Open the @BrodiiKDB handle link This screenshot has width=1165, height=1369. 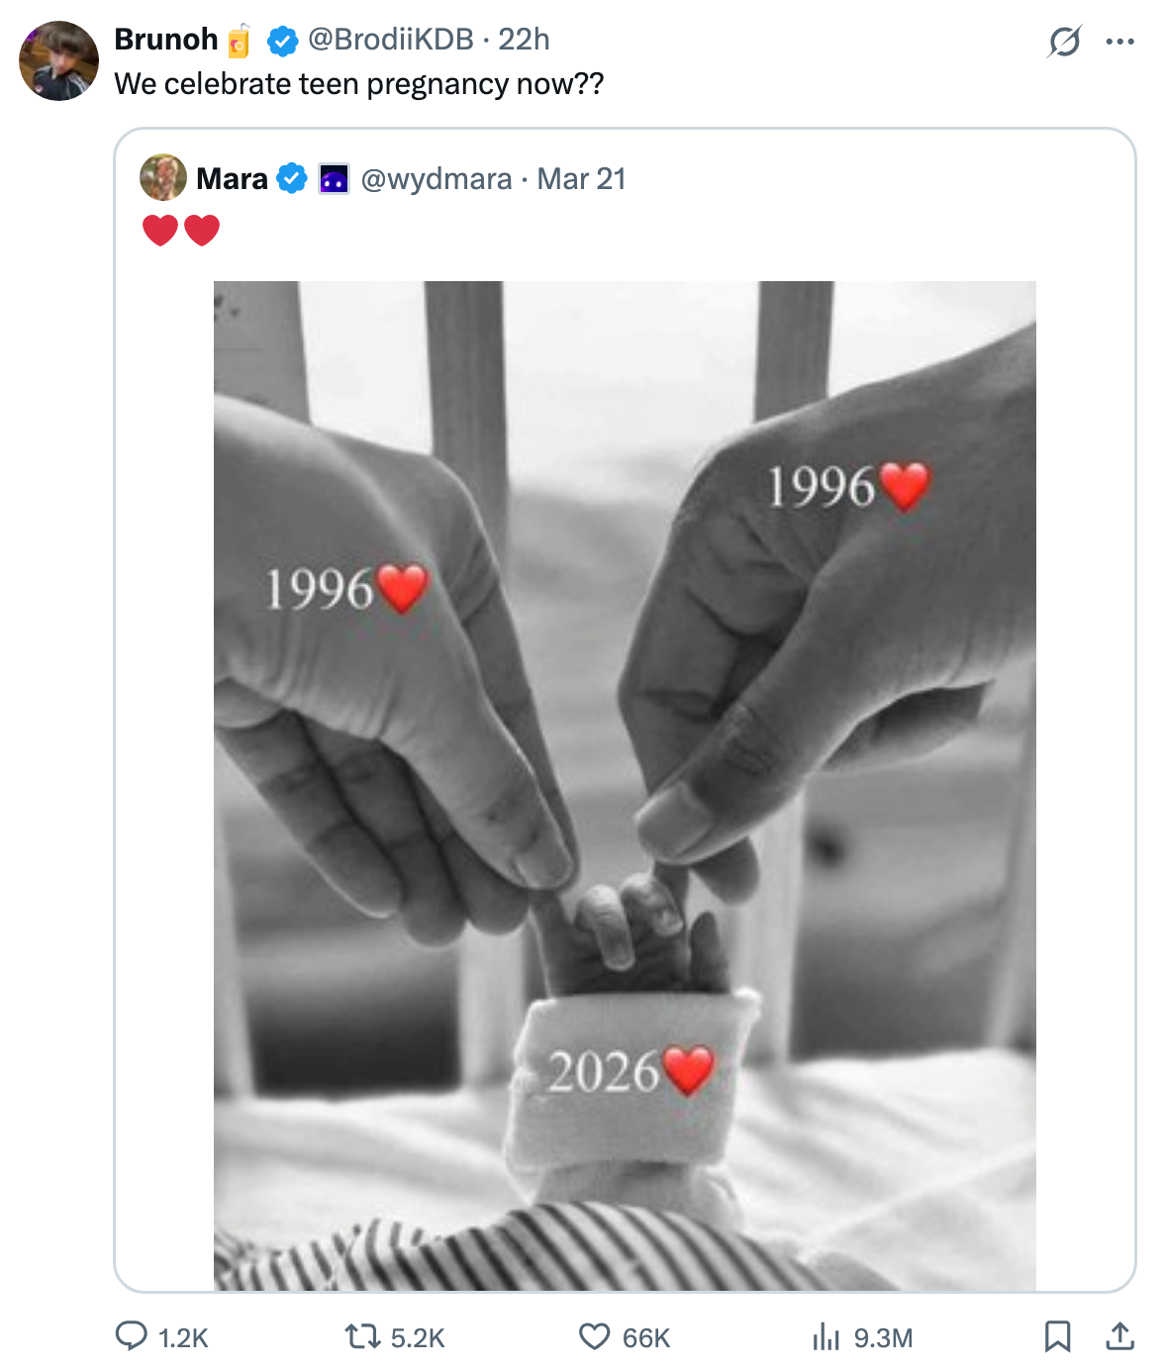pos(391,40)
